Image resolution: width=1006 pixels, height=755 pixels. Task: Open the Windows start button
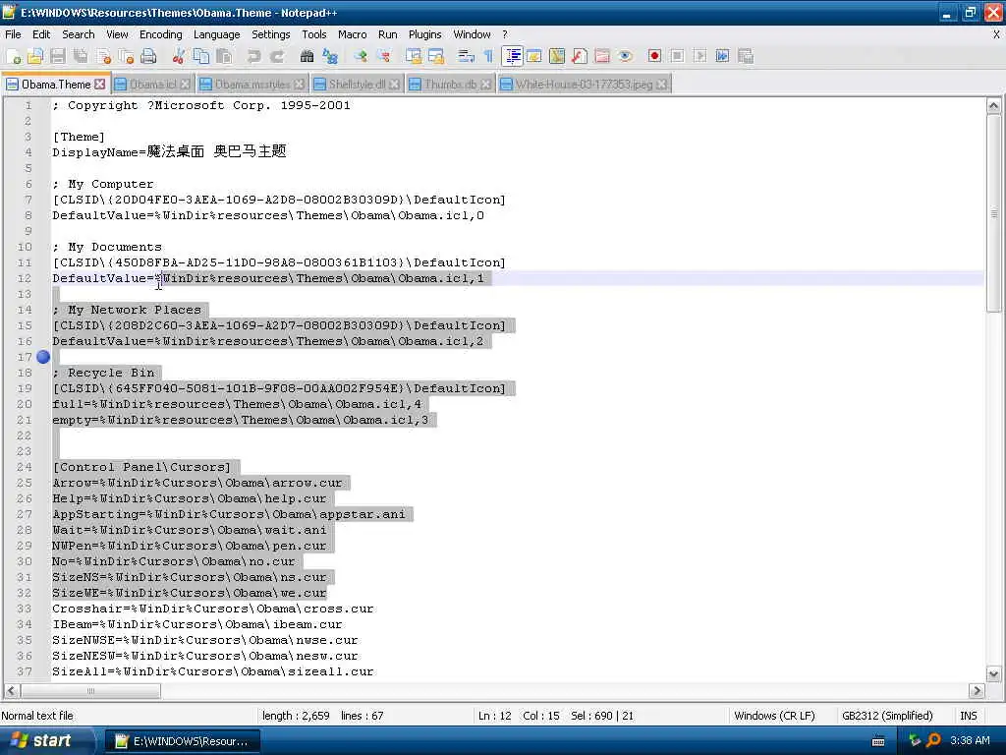[x=45, y=741]
